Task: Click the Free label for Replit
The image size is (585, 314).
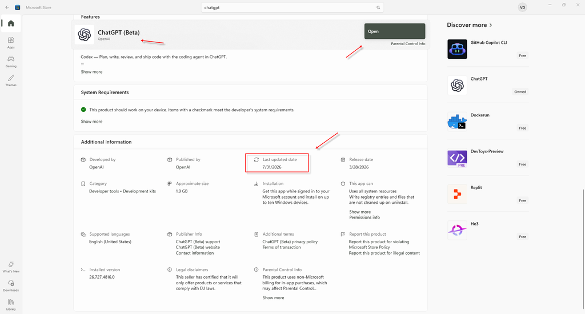Action: (522, 200)
